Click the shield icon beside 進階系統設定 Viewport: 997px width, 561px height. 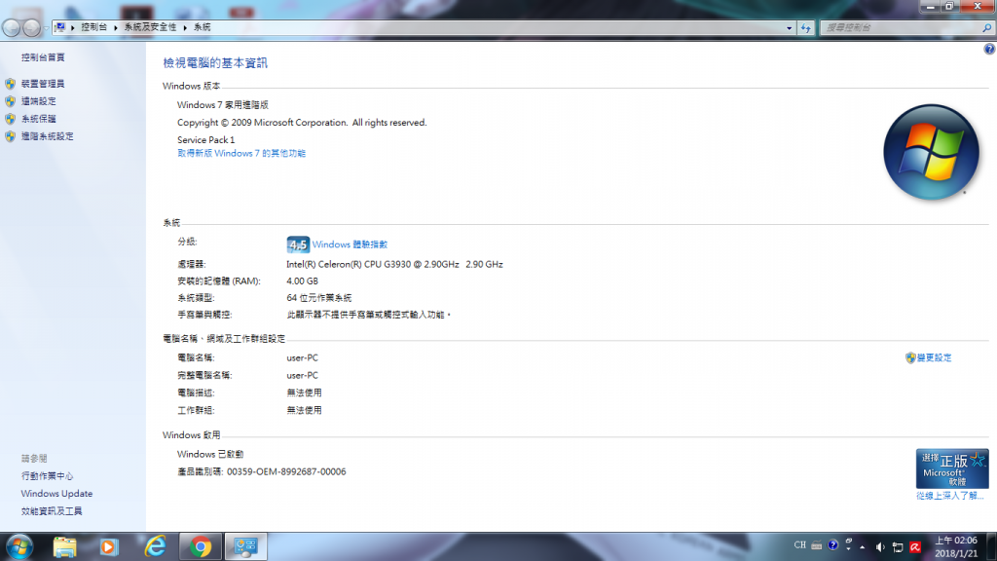tap(10, 136)
